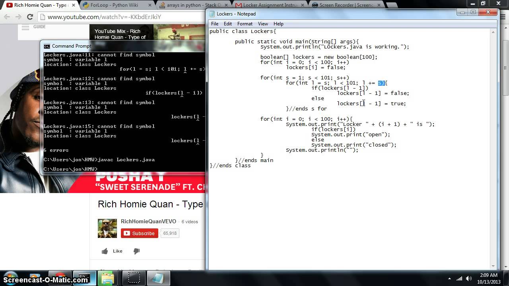Click 'System.out.print("closed");' line

click(x=354, y=145)
